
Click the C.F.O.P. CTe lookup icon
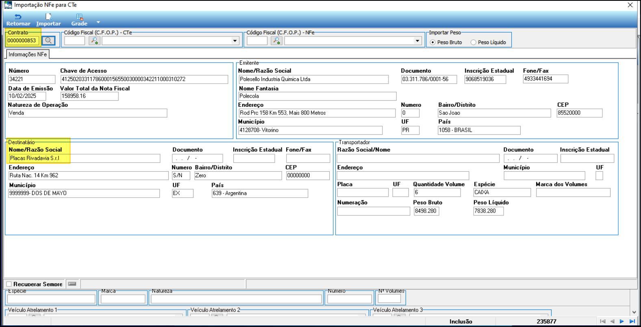94,41
